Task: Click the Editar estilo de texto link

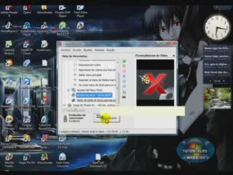Action: [x=96, y=100]
